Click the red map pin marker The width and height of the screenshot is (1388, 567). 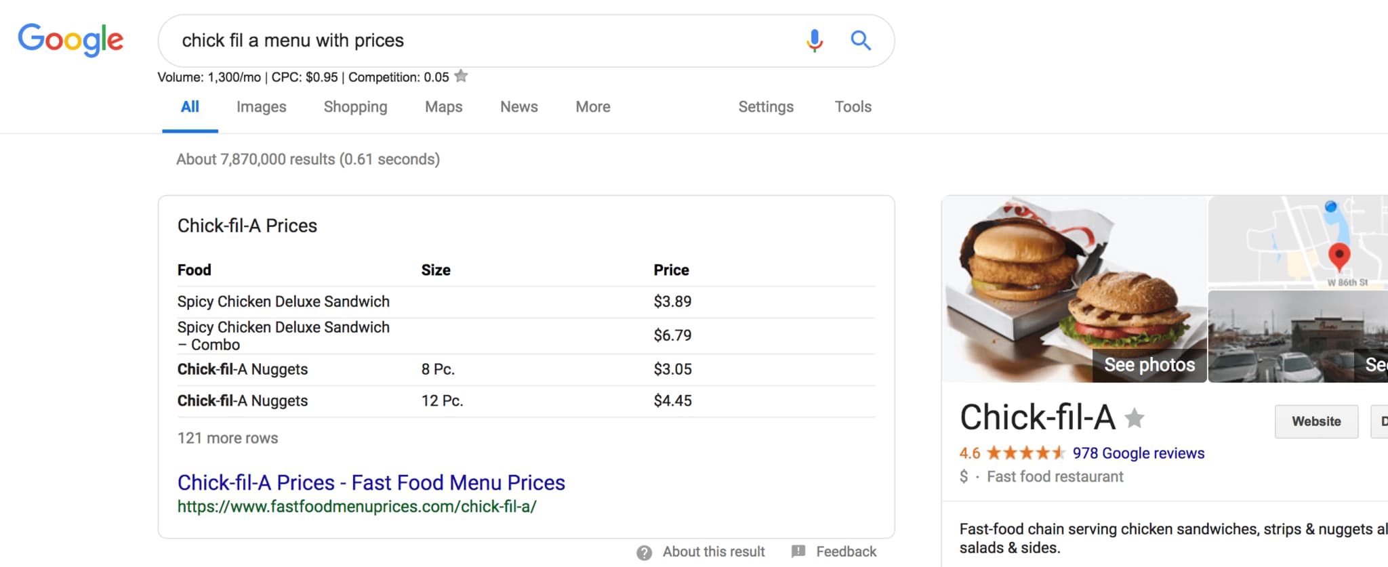pyautogui.click(x=1339, y=256)
